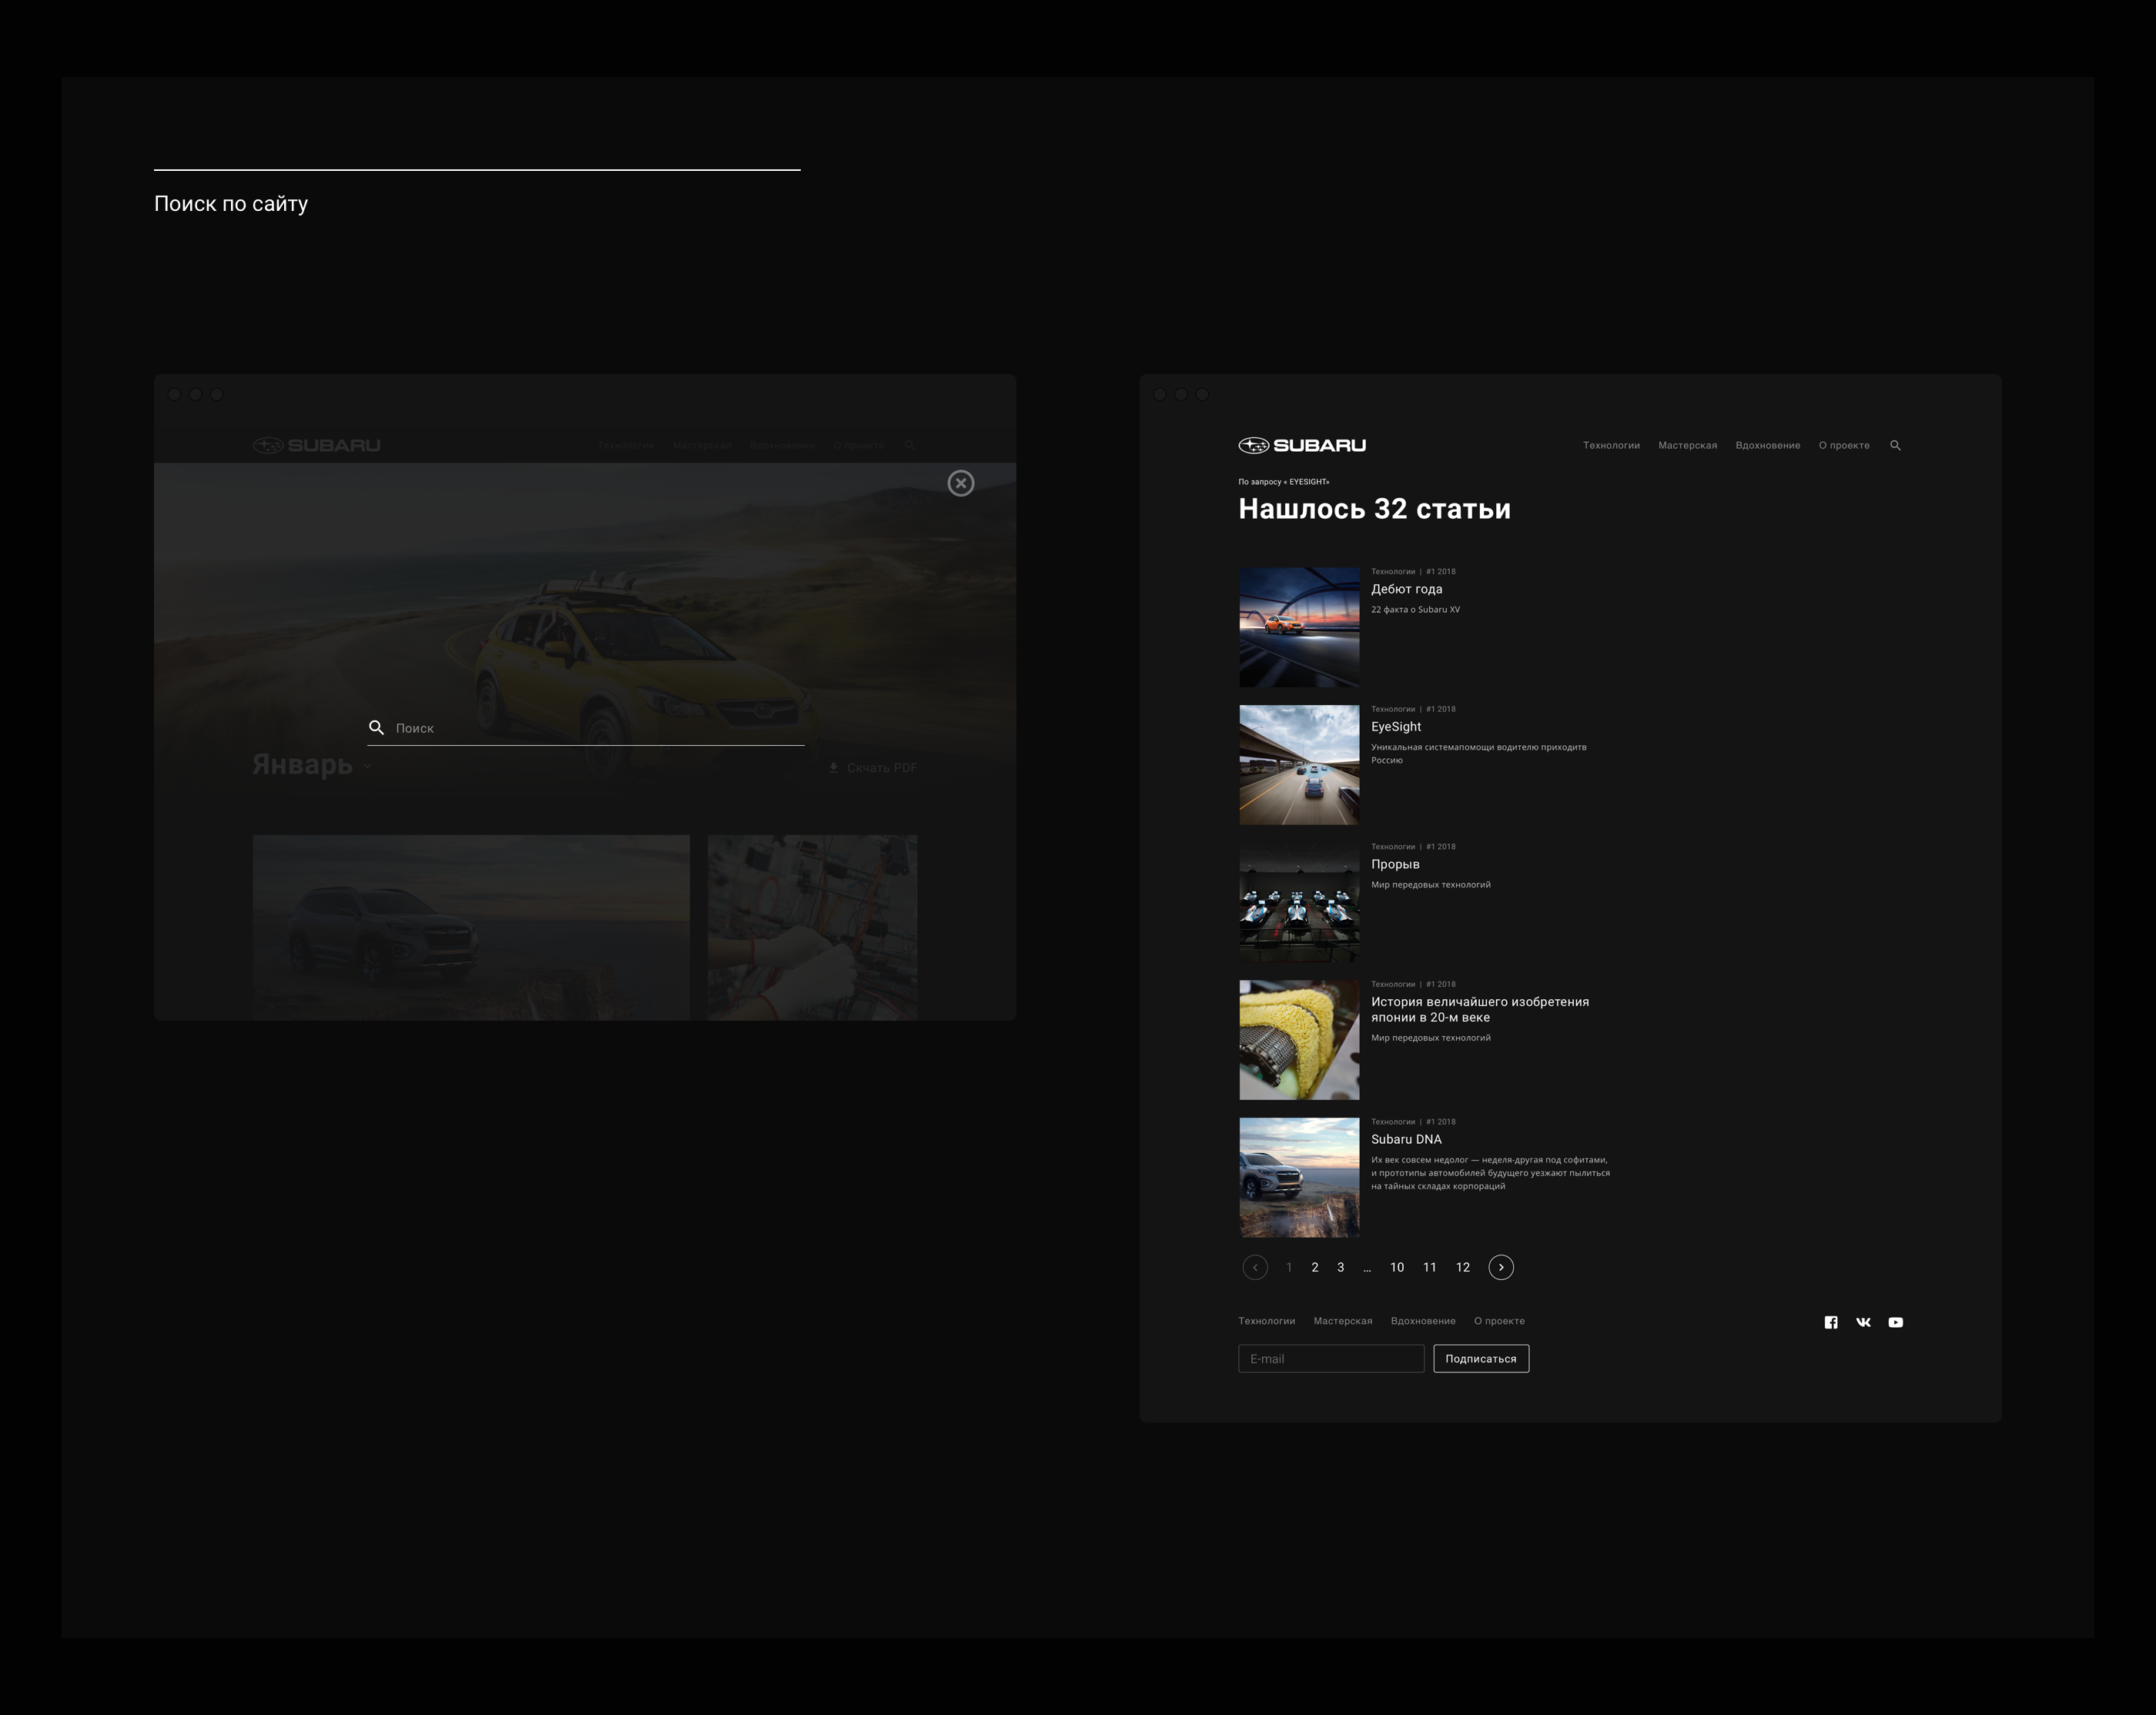Go to results page 11
Image resolution: width=2156 pixels, height=1715 pixels.
(1430, 1267)
